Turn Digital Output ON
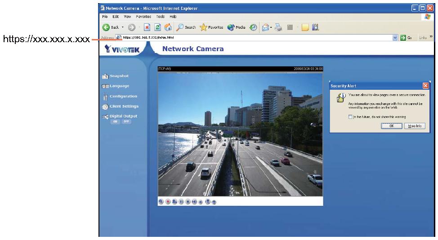The image size is (438, 240). pyautogui.click(x=115, y=122)
